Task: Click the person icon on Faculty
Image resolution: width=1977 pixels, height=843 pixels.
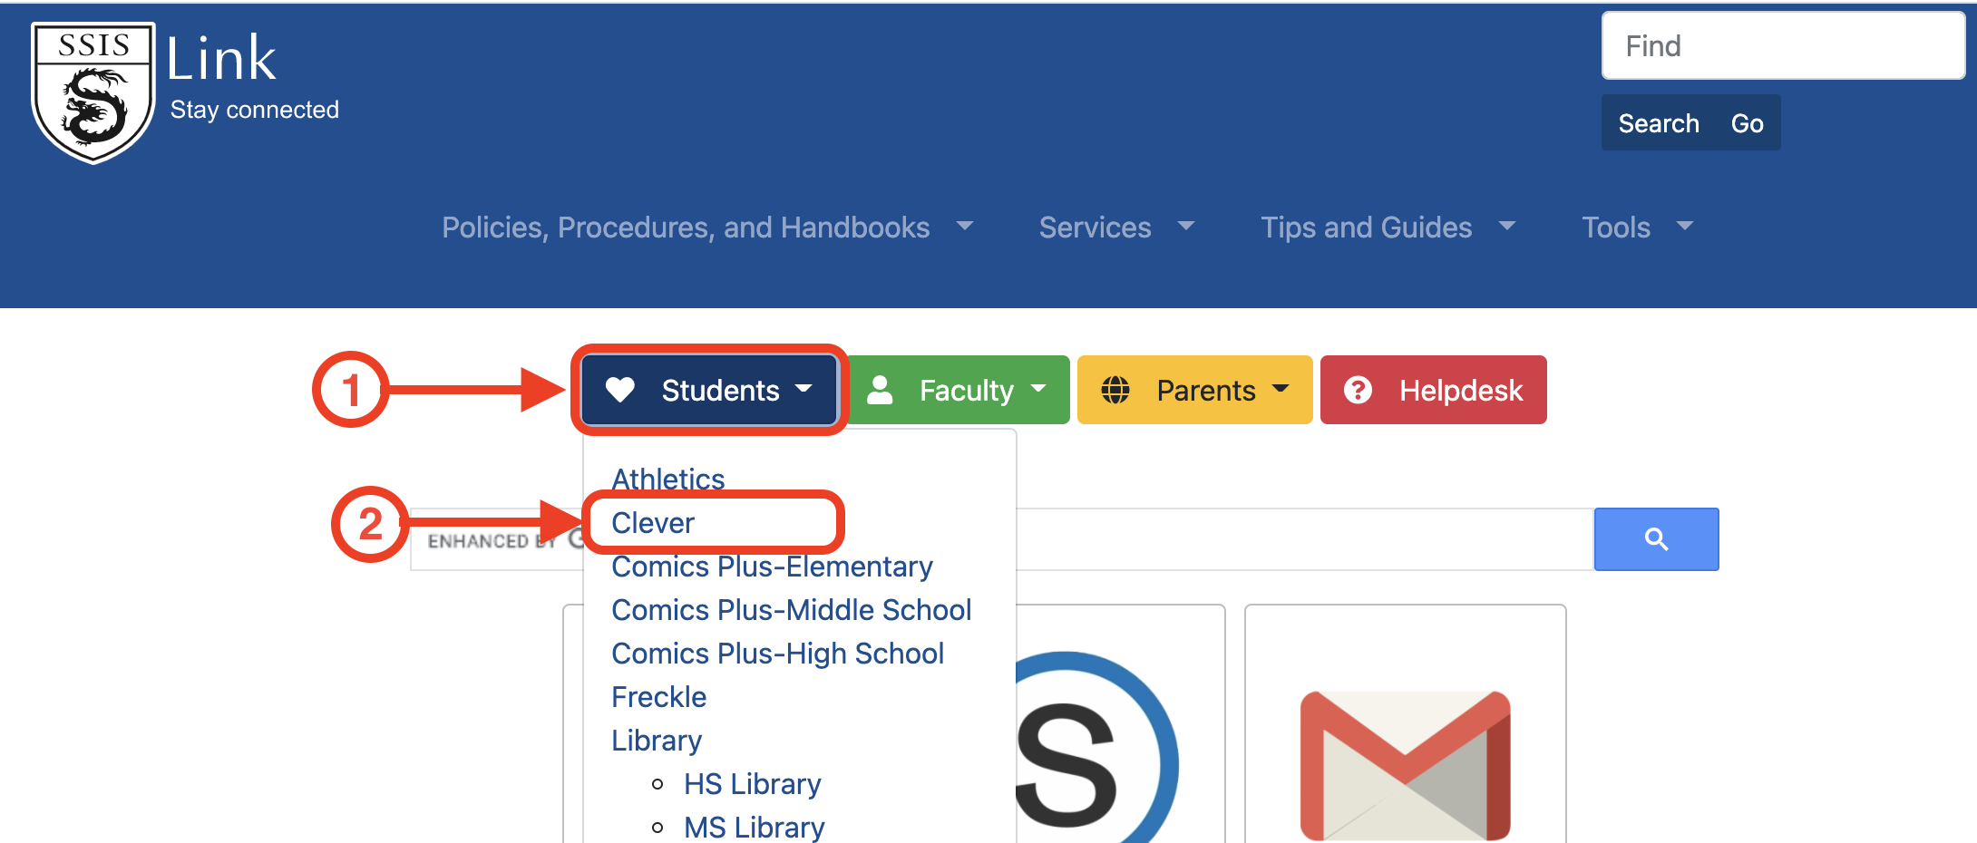Action: (x=880, y=390)
